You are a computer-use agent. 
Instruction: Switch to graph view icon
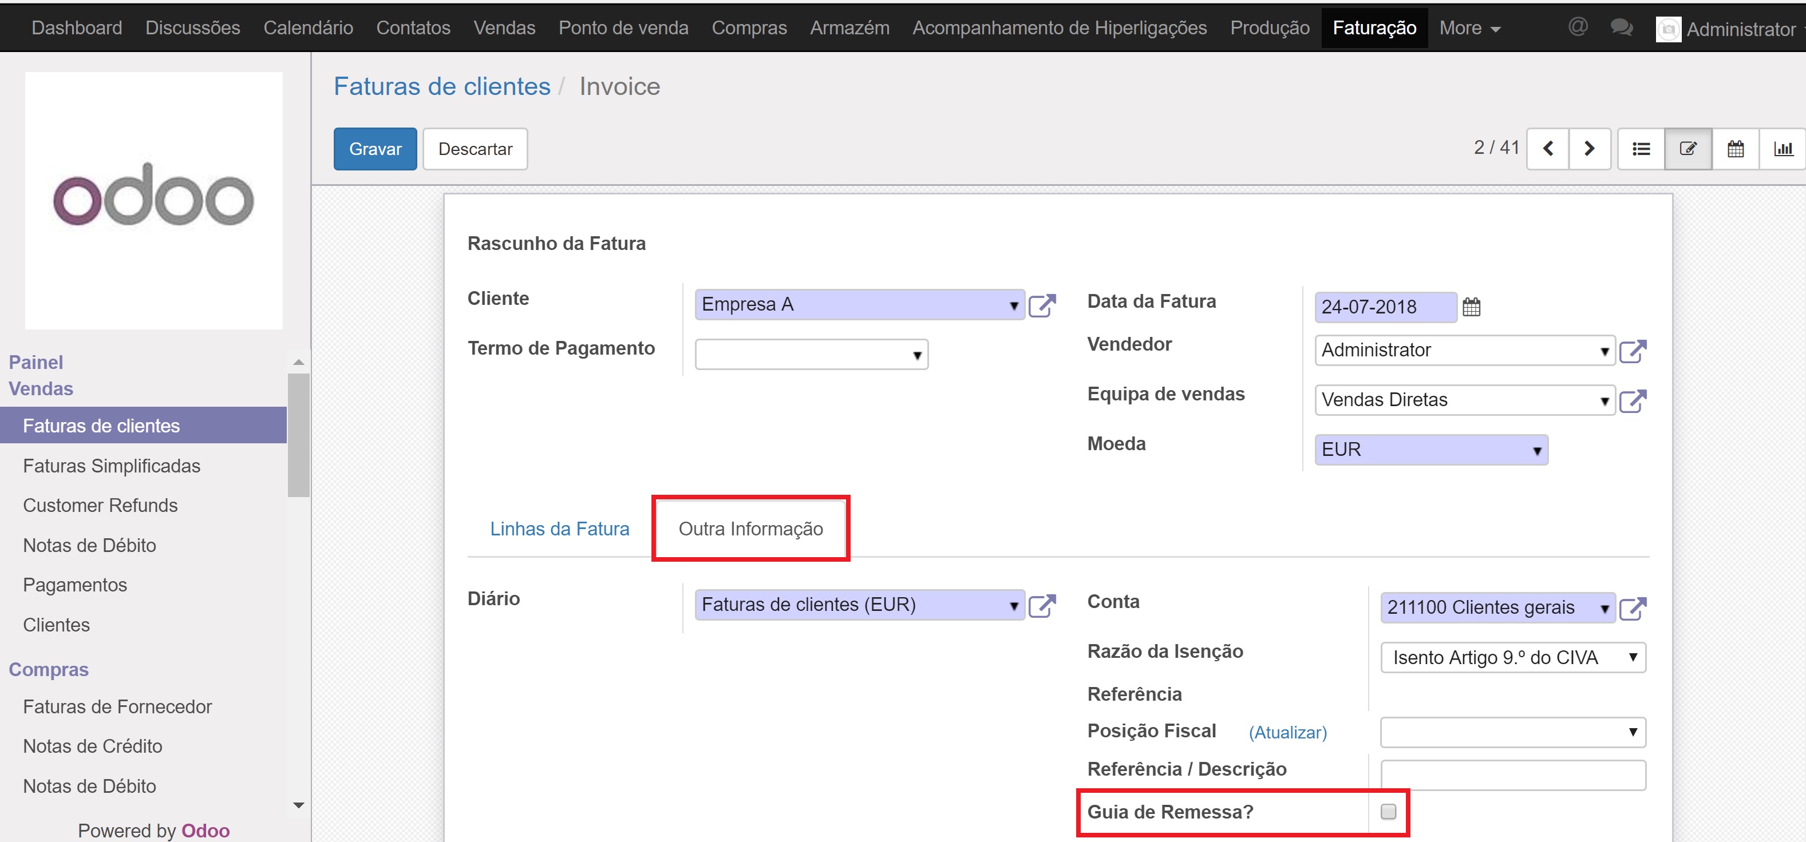point(1783,149)
